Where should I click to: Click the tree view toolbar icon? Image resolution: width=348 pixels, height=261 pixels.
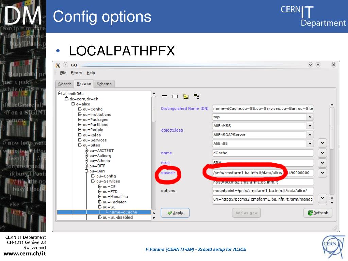click(197, 96)
